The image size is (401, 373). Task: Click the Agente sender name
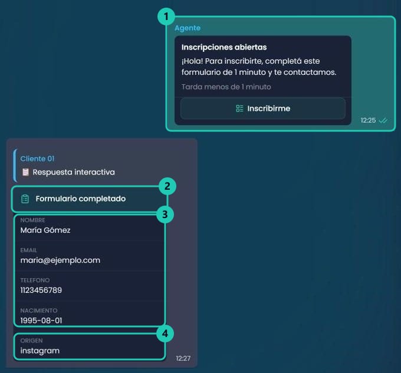[188, 28]
